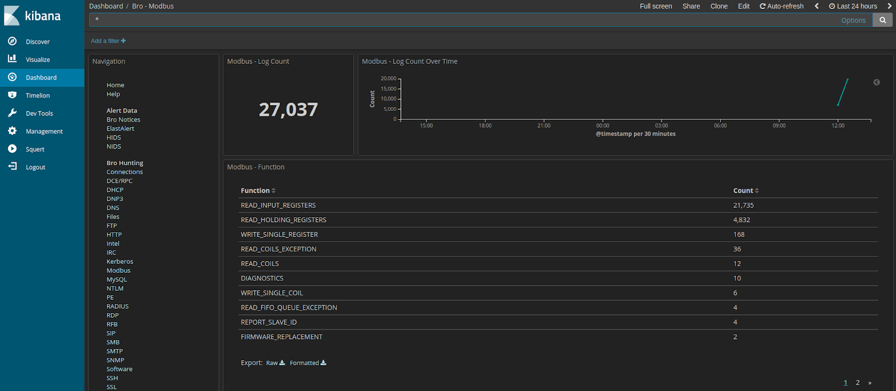Sort table by Function column
The image size is (896, 391).
(258, 190)
